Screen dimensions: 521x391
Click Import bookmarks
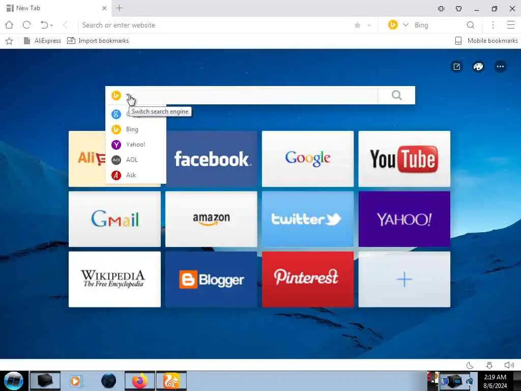[x=98, y=41]
